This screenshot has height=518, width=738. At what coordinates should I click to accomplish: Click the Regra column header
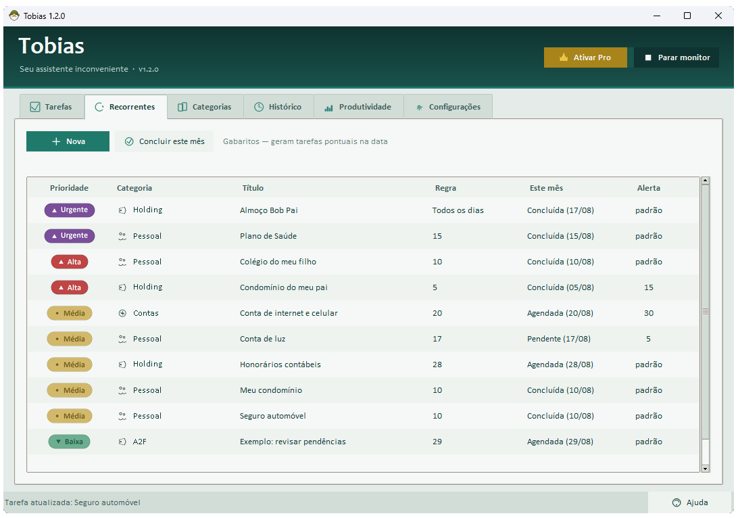[x=445, y=188]
